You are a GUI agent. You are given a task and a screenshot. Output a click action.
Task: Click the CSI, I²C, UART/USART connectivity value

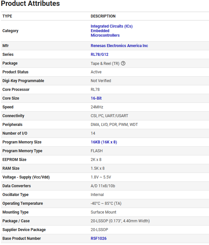(110, 116)
